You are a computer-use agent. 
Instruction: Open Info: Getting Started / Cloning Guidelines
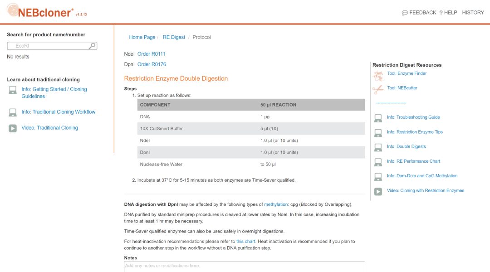coord(54,93)
